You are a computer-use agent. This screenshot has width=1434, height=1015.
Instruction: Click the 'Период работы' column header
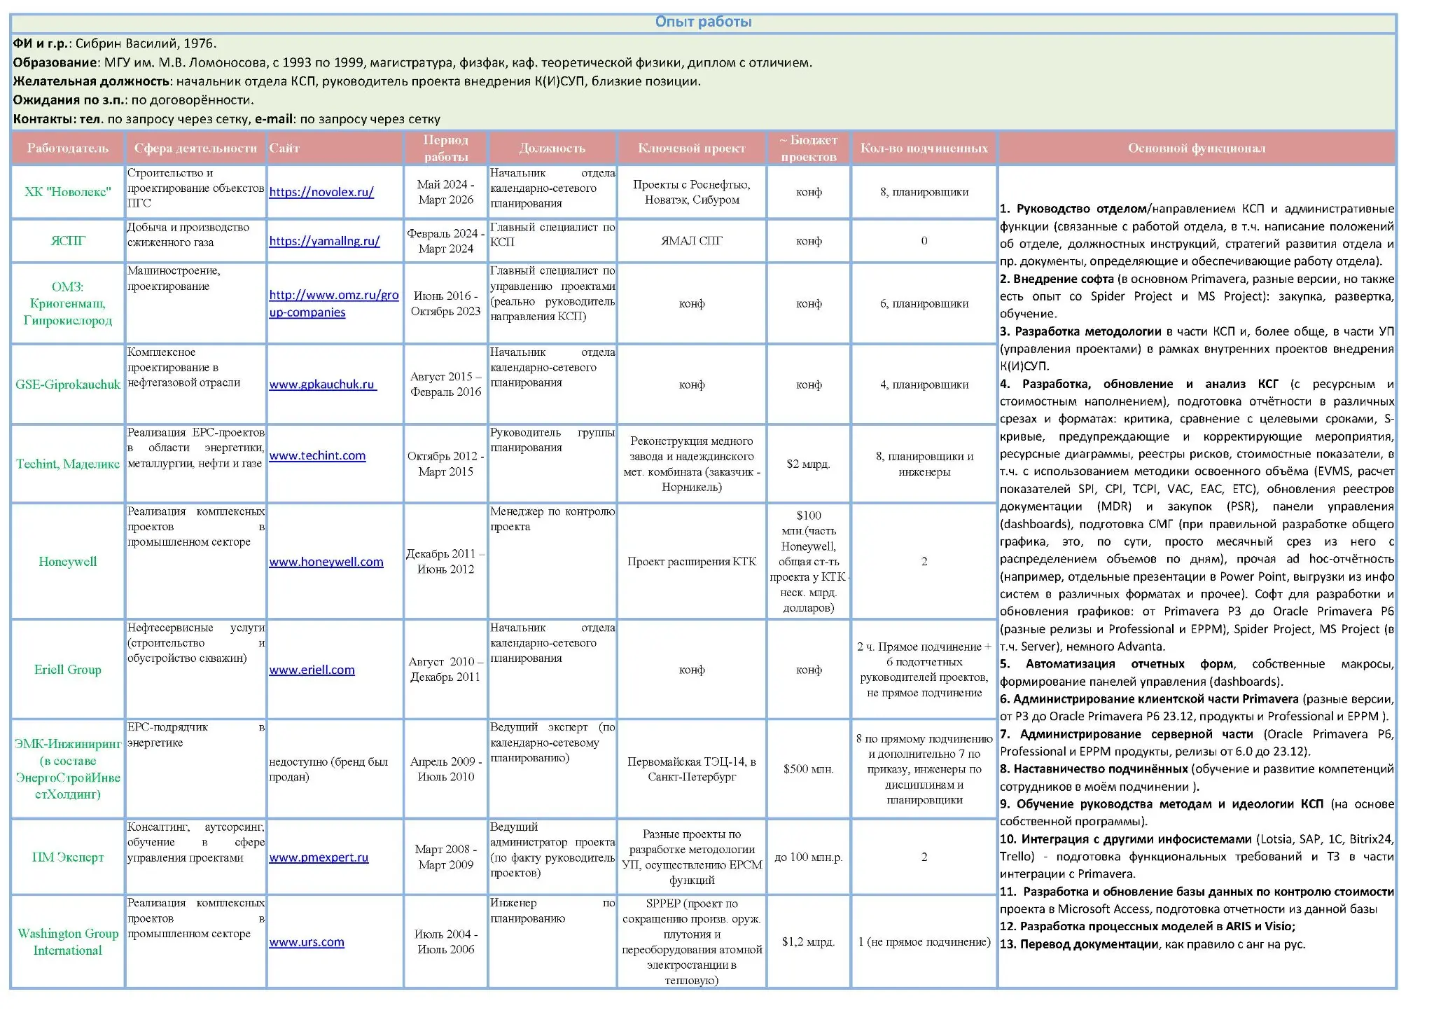445,148
